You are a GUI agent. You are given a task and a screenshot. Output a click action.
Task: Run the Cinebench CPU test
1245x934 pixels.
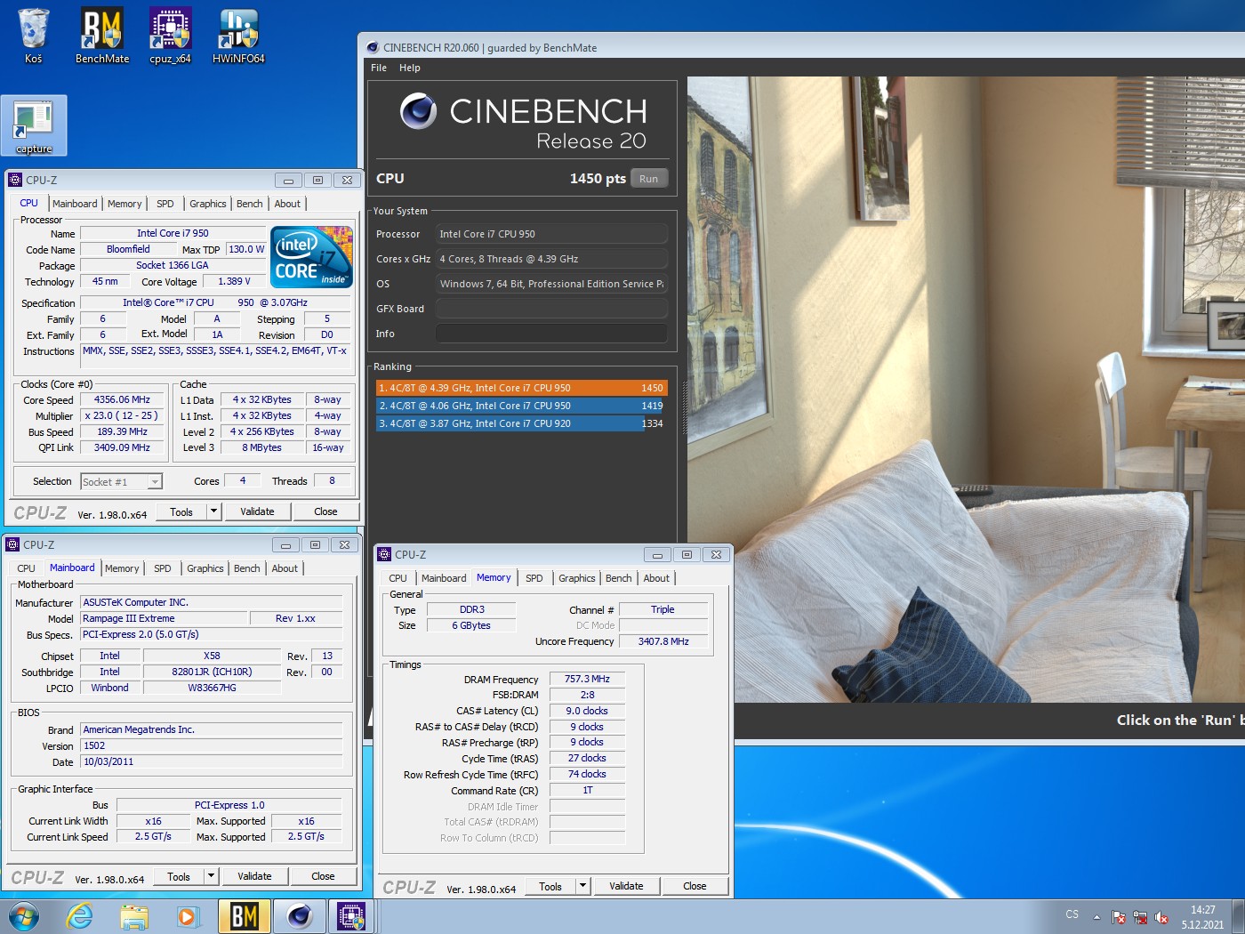pos(648,179)
